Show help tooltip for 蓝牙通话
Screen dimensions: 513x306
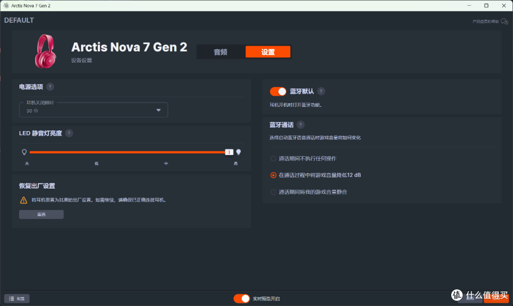pos(300,124)
